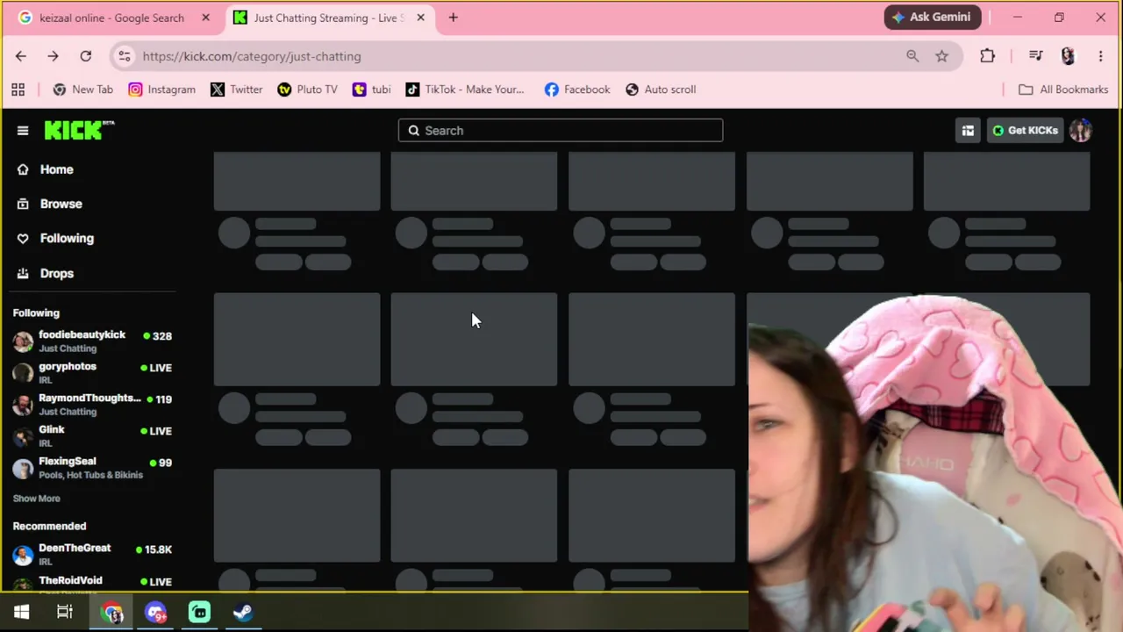The width and height of the screenshot is (1123, 632).
Task: Close the Just Chatting Streaming tab
Action: [x=420, y=18]
